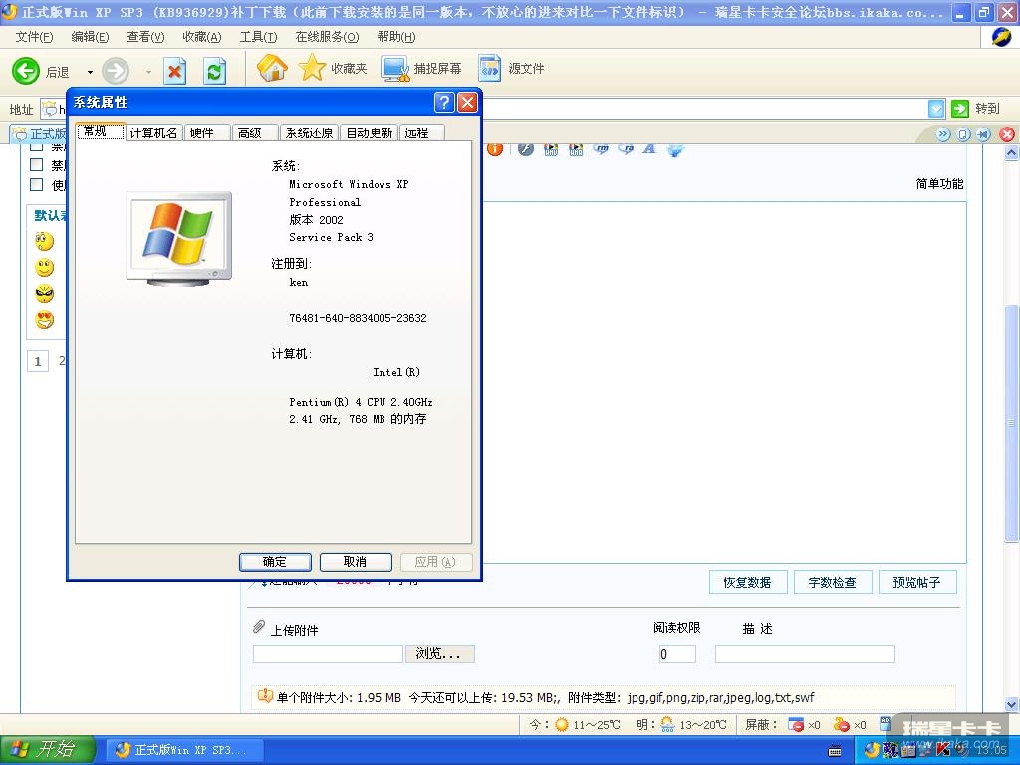Stop loading with the red X button

[174, 71]
